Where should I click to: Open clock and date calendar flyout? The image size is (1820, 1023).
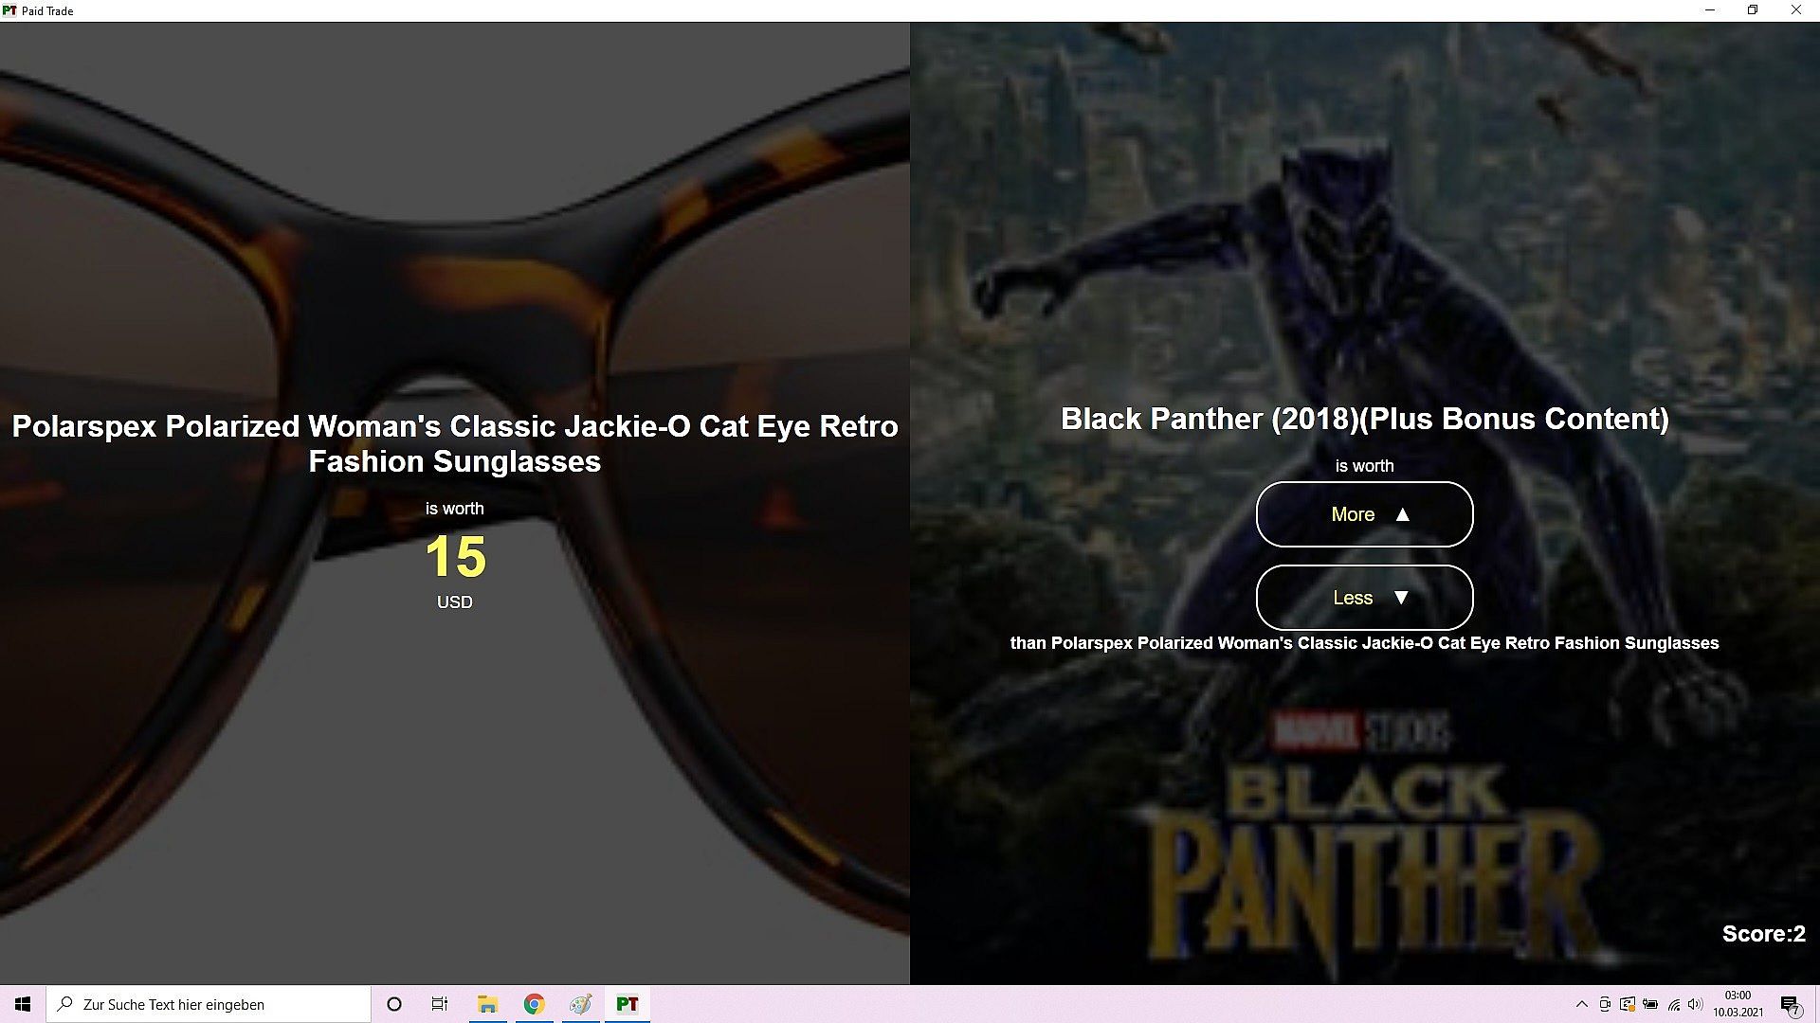point(1738,1004)
